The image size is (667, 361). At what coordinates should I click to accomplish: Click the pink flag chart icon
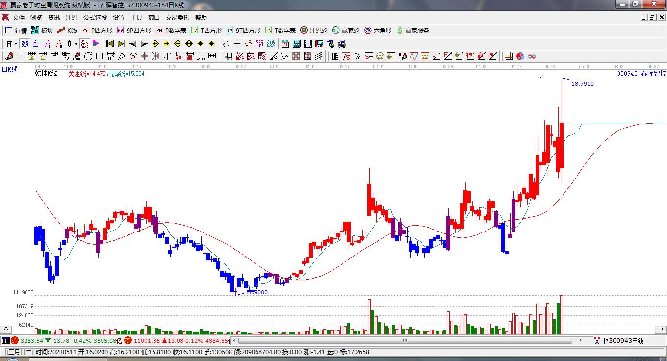click(97, 44)
